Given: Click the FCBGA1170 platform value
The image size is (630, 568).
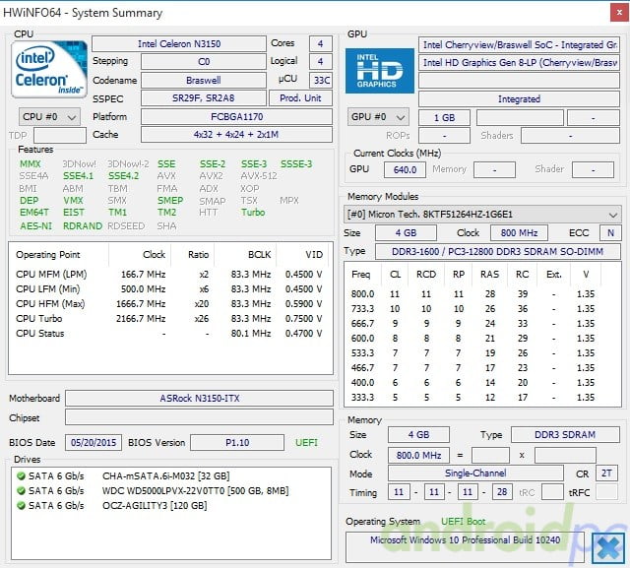Looking at the screenshot, I should tap(236, 117).
